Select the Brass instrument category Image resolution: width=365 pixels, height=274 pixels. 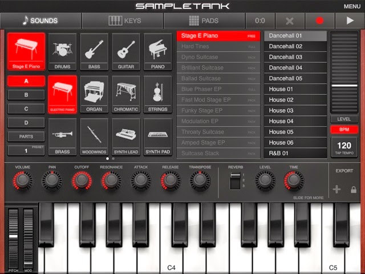tap(62, 137)
